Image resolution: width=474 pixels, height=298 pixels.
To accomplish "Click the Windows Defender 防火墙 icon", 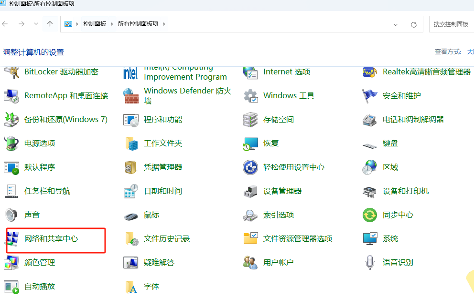I will click(x=131, y=96).
